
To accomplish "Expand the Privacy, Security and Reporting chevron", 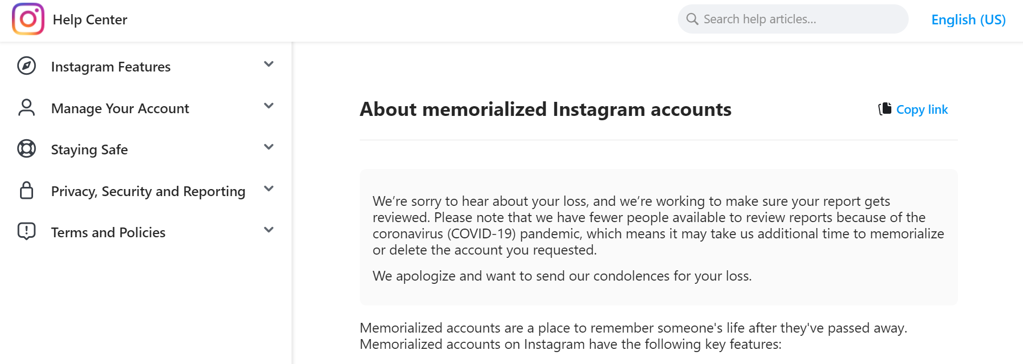I will click(x=269, y=188).
